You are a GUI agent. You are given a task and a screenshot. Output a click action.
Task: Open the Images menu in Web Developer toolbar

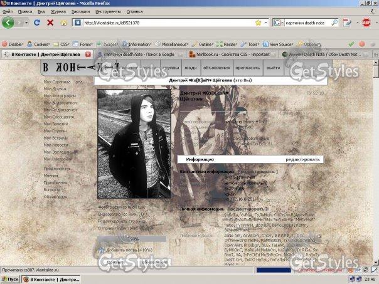point(107,44)
